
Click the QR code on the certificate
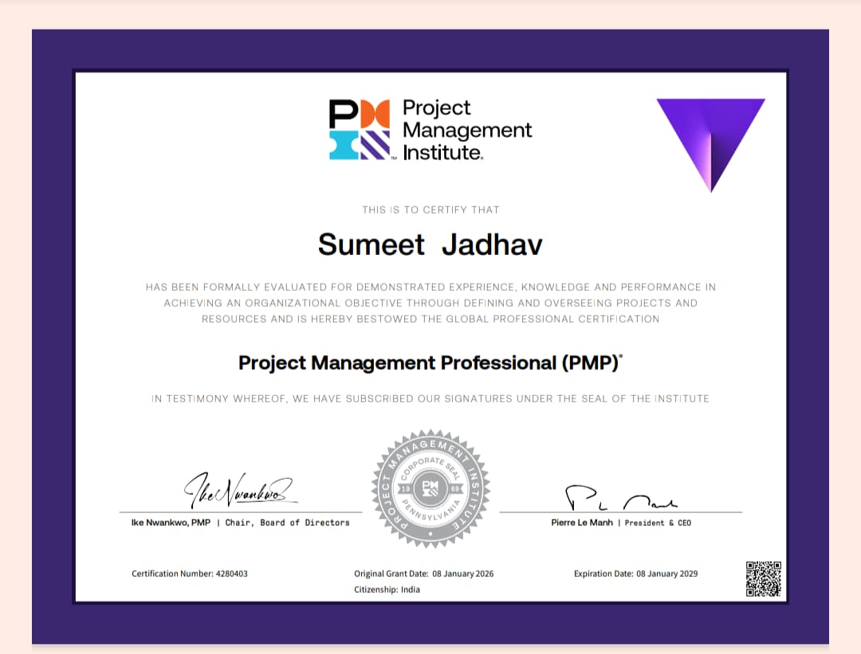point(763,579)
